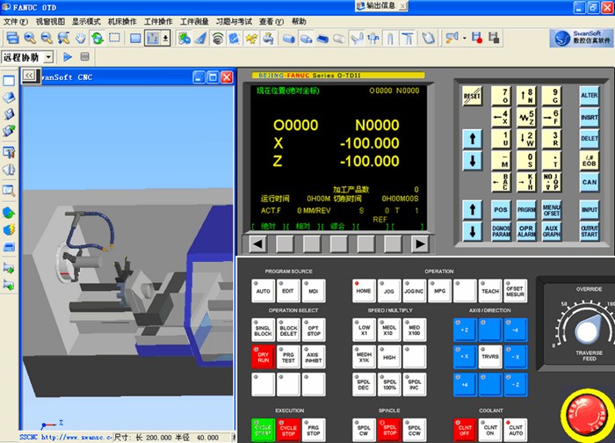
Task: Click the DELET key
Action: [590, 139]
